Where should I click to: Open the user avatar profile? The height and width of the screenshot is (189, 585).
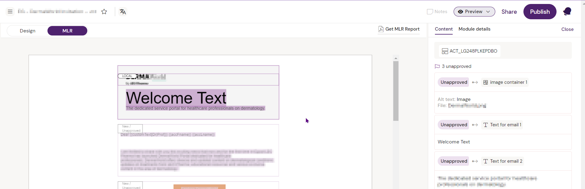[x=567, y=12]
